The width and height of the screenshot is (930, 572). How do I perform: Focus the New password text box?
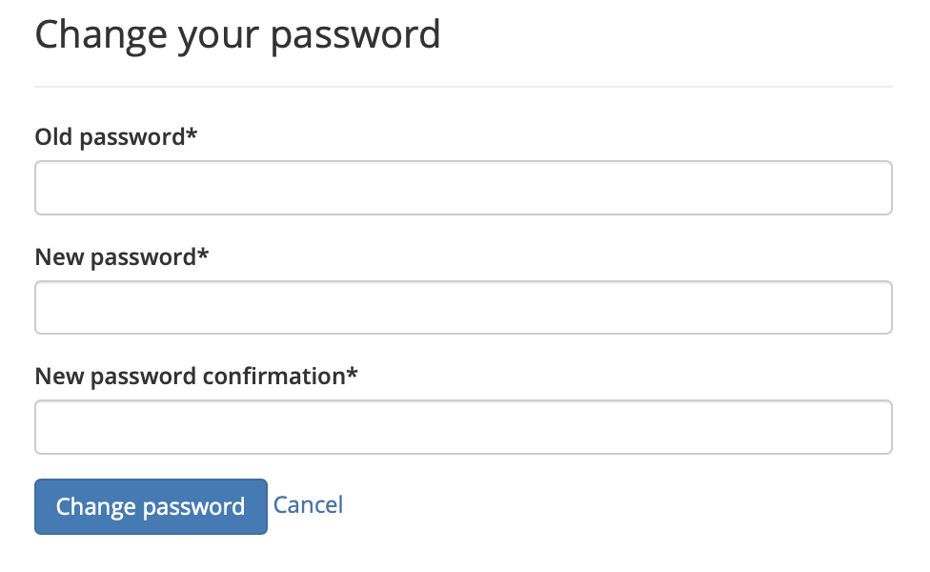(463, 307)
